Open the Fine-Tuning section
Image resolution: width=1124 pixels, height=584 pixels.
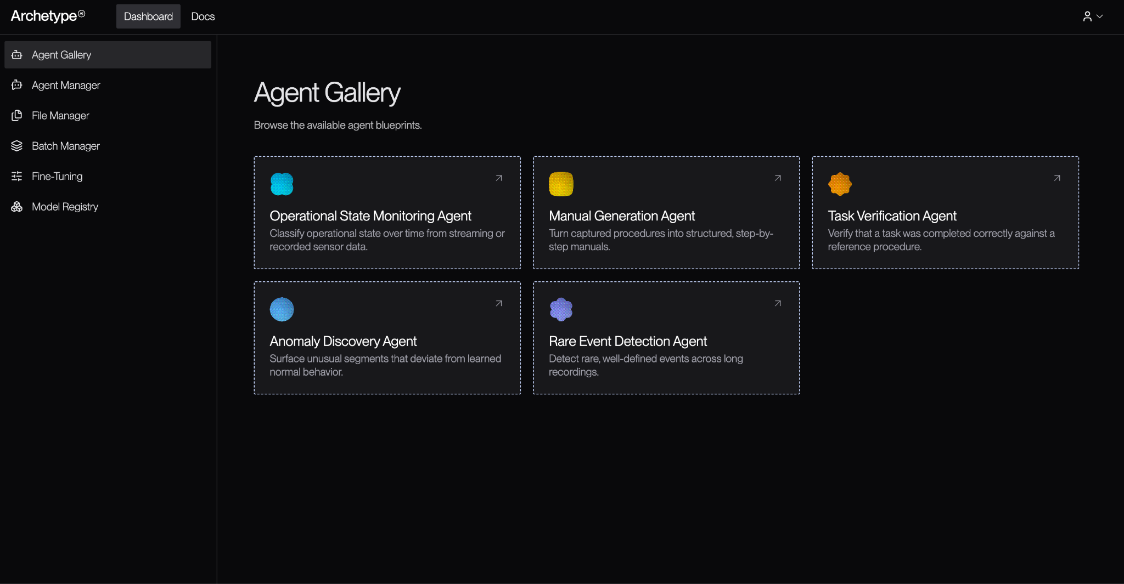pyautogui.click(x=108, y=176)
